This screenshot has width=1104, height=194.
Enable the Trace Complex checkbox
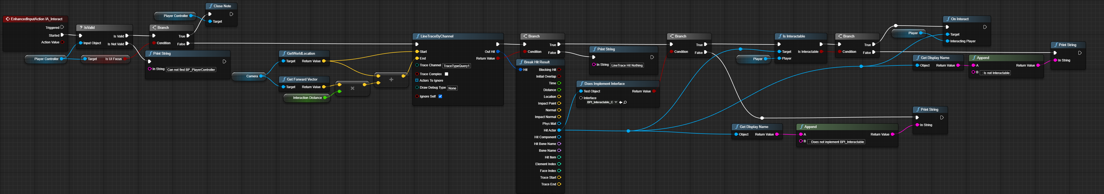click(x=446, y=74)
